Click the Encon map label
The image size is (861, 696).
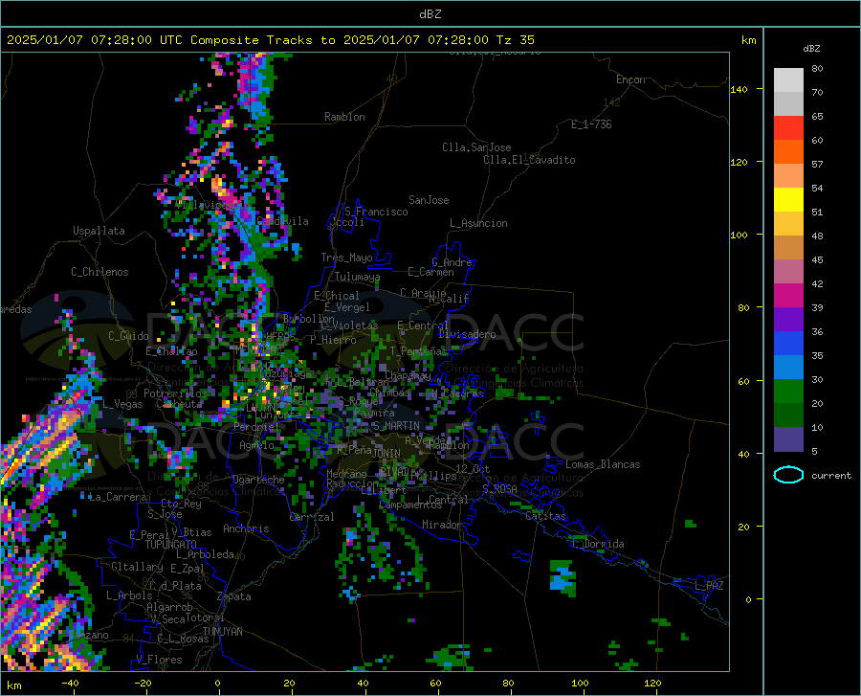click(630, 79)
